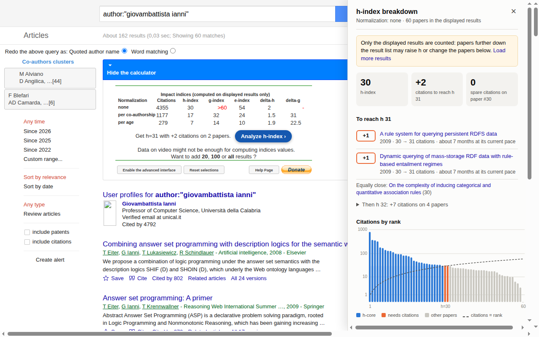The image size is (539, 337).
Task: Follow the Load more results link
Action: point(433,54)
